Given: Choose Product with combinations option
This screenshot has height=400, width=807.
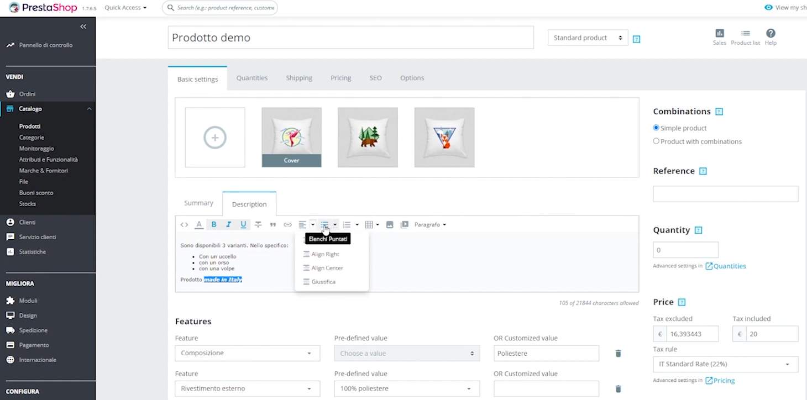Looking at the screenshot, I should point(656,141).
